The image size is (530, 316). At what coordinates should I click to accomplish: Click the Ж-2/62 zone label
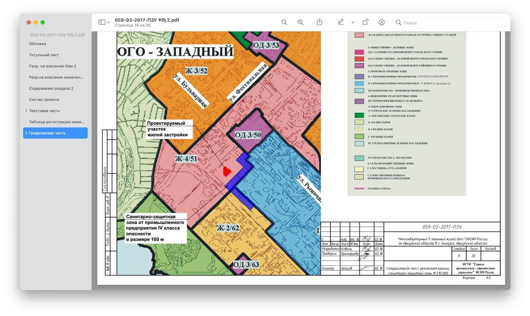[228, 228]
